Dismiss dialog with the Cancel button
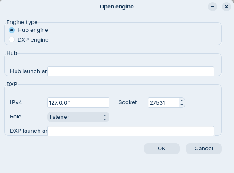This screenshot has width=234, height=173. (204, 149)
